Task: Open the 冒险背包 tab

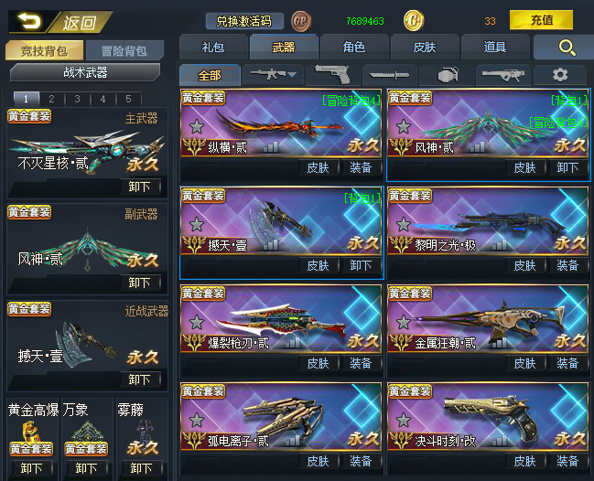Action: [124, 50]
